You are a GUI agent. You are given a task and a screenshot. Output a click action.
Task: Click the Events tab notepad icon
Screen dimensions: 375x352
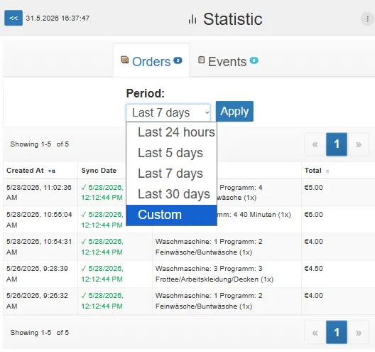coord(202,60)
